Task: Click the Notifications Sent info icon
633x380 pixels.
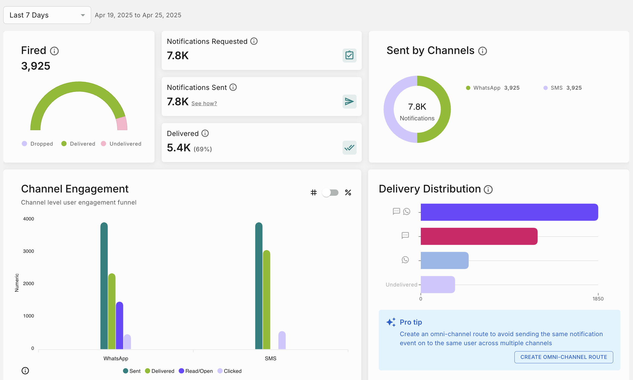Action: [x=233, y=87]
